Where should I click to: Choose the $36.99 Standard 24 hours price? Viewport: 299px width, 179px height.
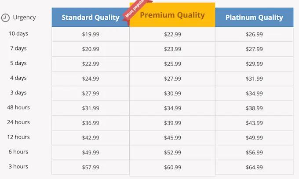[91, 123]
